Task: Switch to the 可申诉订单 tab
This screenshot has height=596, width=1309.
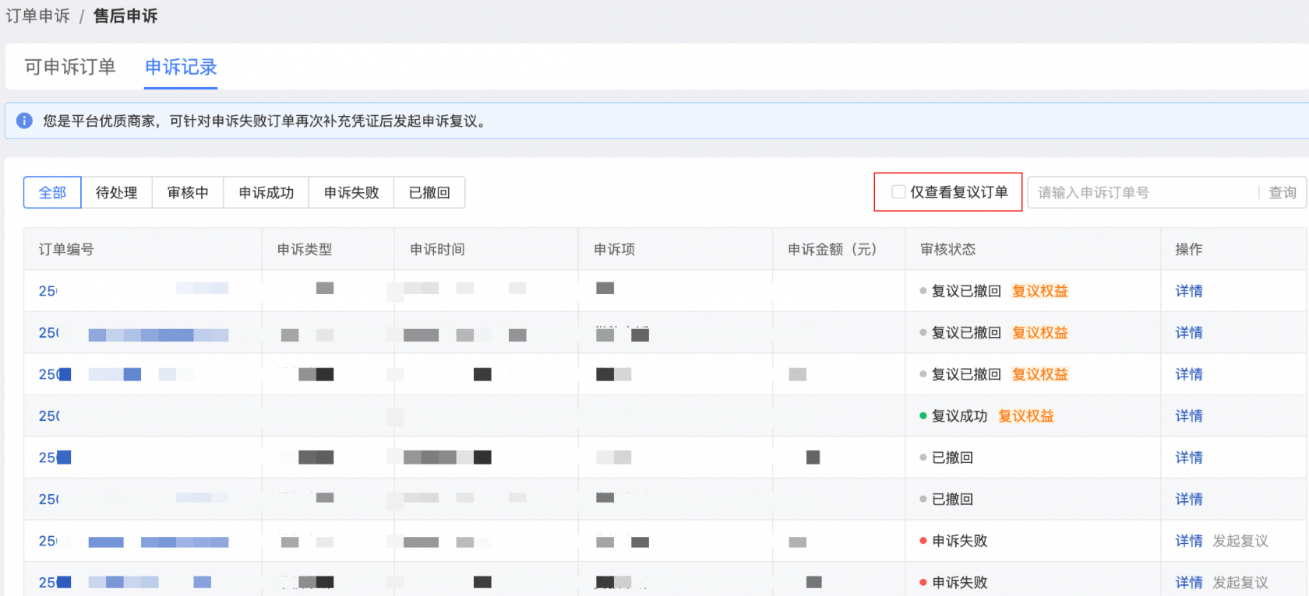Action: pos(69,67)
